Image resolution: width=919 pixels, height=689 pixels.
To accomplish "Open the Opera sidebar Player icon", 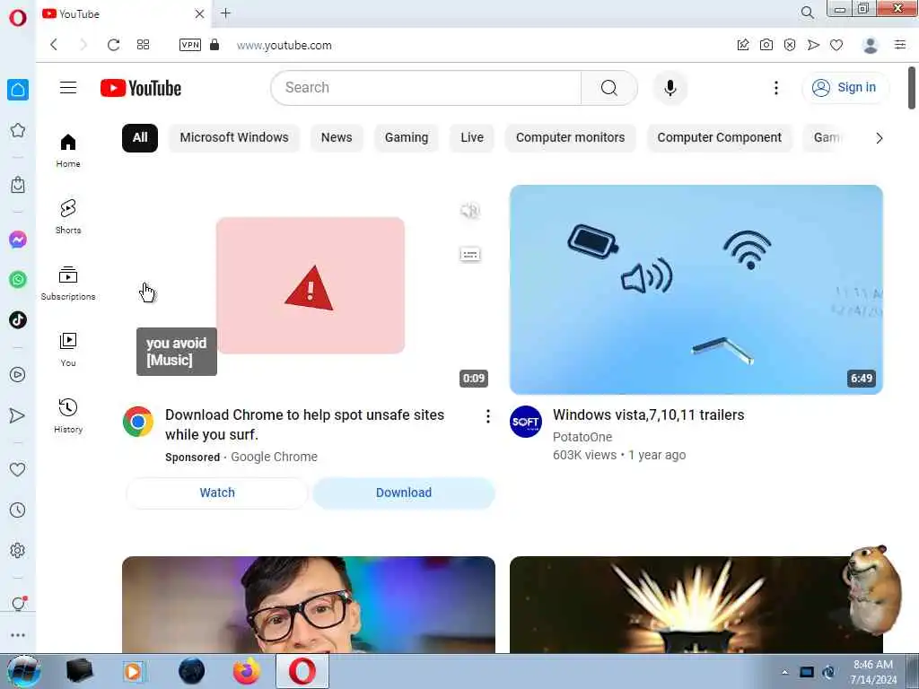I will [x=18, y=374].
